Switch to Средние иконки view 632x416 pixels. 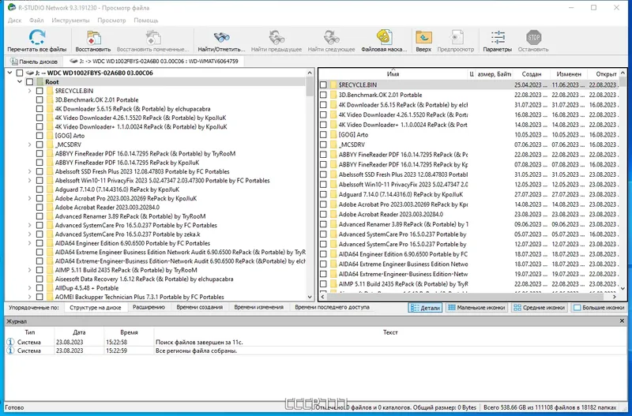point(540,308)
